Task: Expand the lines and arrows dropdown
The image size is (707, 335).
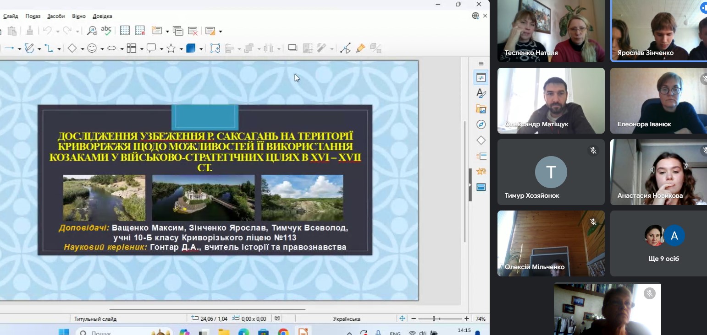Action: 19,49
